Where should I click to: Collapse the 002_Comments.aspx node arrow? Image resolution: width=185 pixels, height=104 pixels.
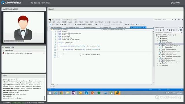click(x=158, y=47)
